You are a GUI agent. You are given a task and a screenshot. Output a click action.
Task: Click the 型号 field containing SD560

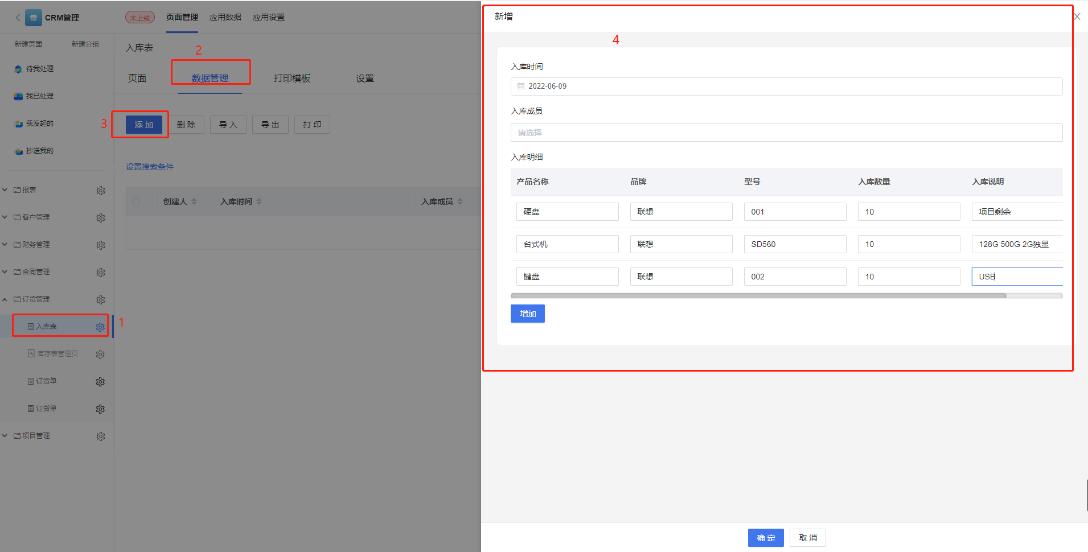795,244
